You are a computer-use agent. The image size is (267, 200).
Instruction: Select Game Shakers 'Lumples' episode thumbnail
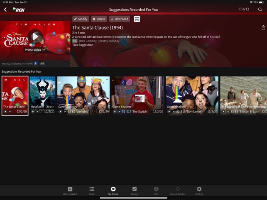point(83,96)
